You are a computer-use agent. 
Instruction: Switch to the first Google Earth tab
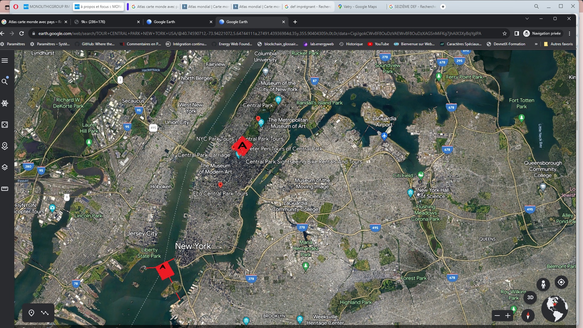tap(179, 22)
